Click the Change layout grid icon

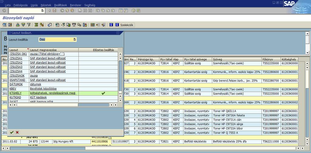coord(92,25)
